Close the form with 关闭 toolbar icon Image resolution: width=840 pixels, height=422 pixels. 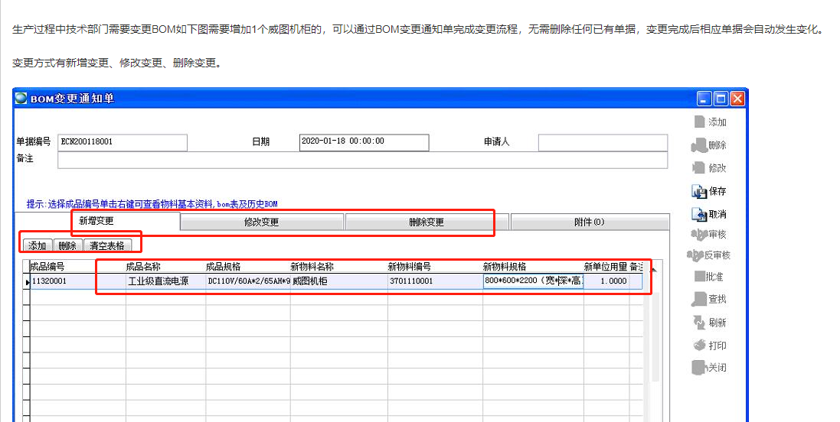[x=699, y=368]
